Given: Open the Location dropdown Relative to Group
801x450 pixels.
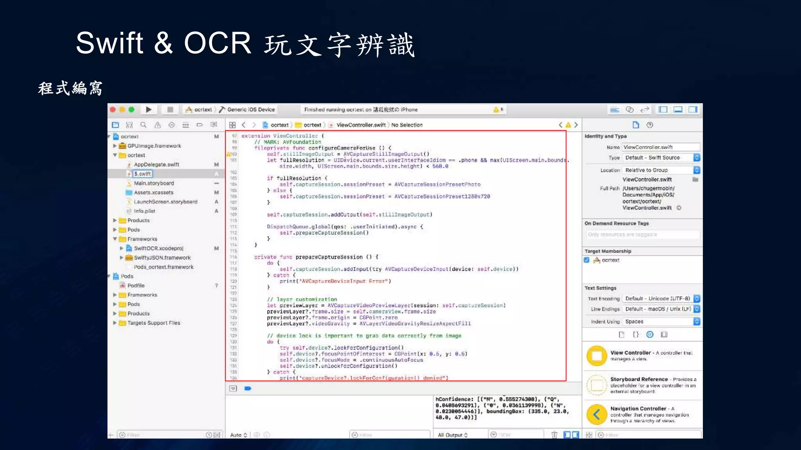Looking at the screenshot, I should pyautogui.click(x=661, y=170).
